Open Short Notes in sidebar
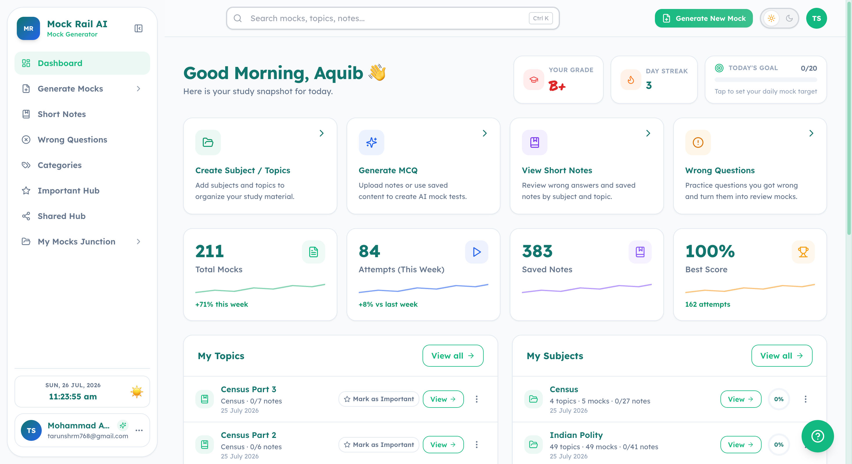Screen dimensions: 852x464 tap(82, 114)
